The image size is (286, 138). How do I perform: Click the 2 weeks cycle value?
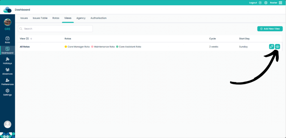[x=214, y=47]
